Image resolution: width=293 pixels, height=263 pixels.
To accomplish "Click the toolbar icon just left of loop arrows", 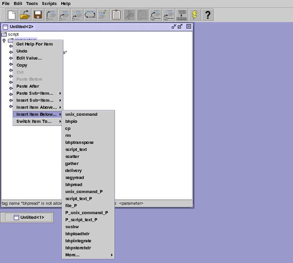I will tap(77, 15).
